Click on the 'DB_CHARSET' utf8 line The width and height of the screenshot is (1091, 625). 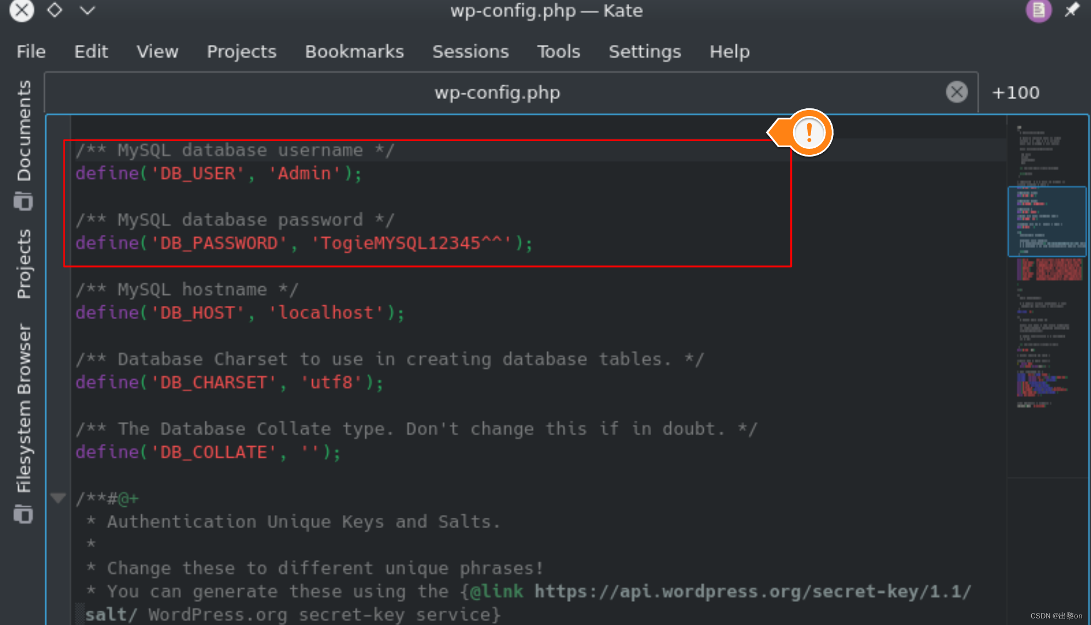(229, 382)
